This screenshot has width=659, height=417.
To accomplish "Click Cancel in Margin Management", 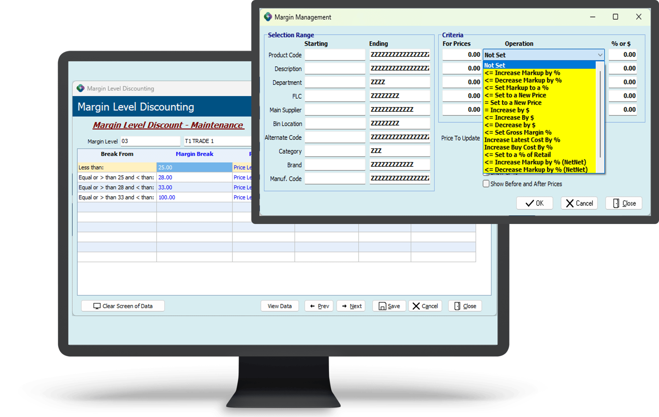I will [579, 203].
